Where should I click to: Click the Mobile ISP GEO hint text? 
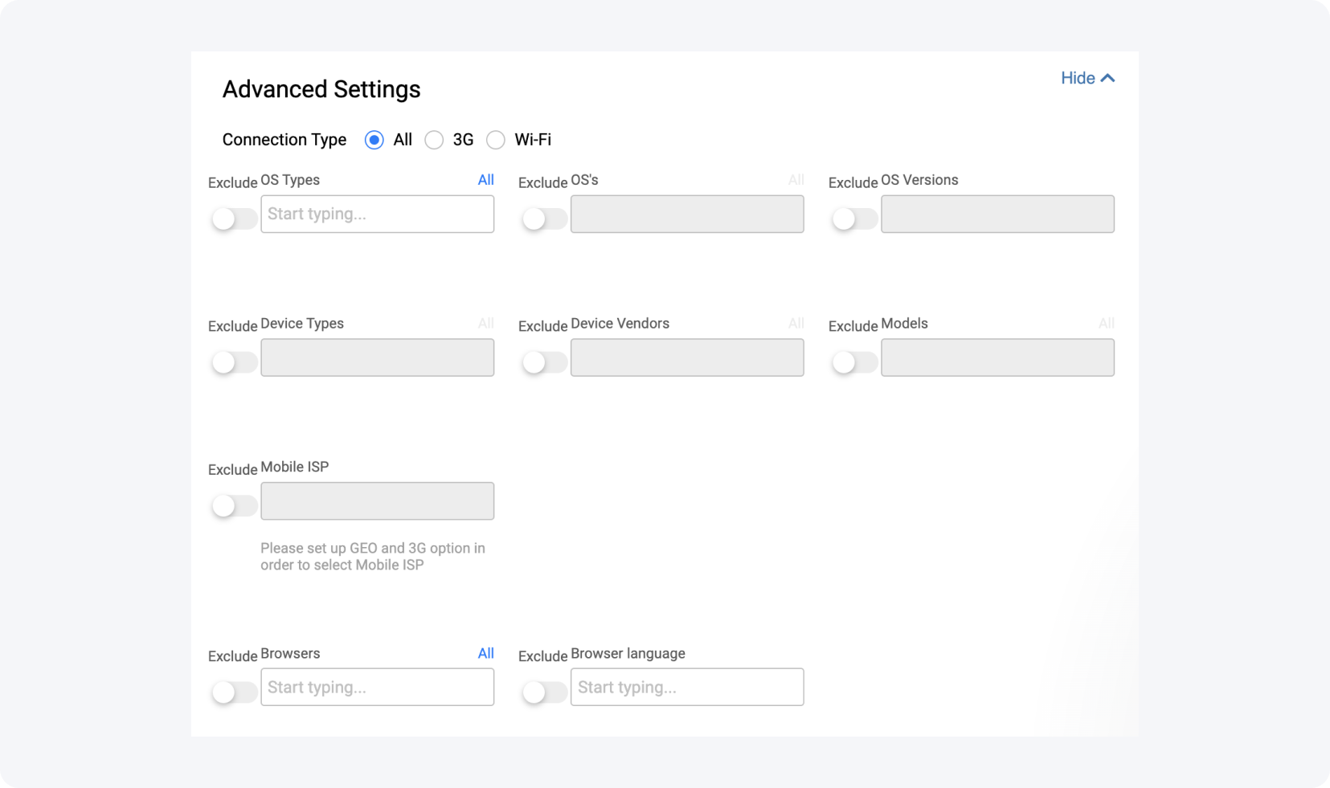pos(373,557)
